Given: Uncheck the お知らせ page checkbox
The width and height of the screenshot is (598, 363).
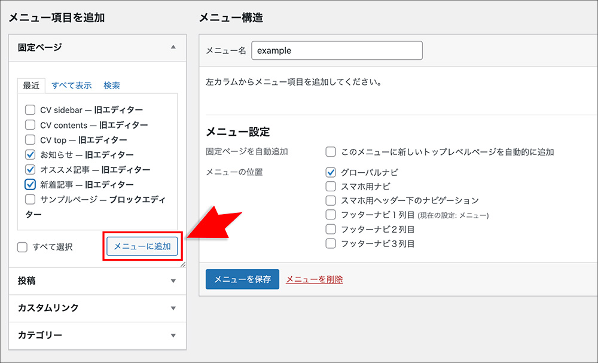Looking at the screenshot, I should 30,155.
